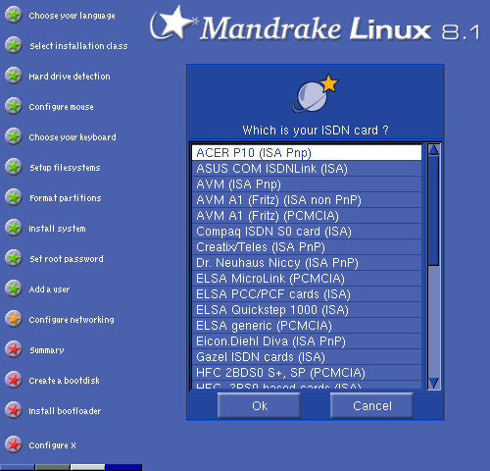
Task: Cancel the ISDN card dialog
Action: (371, 406)
